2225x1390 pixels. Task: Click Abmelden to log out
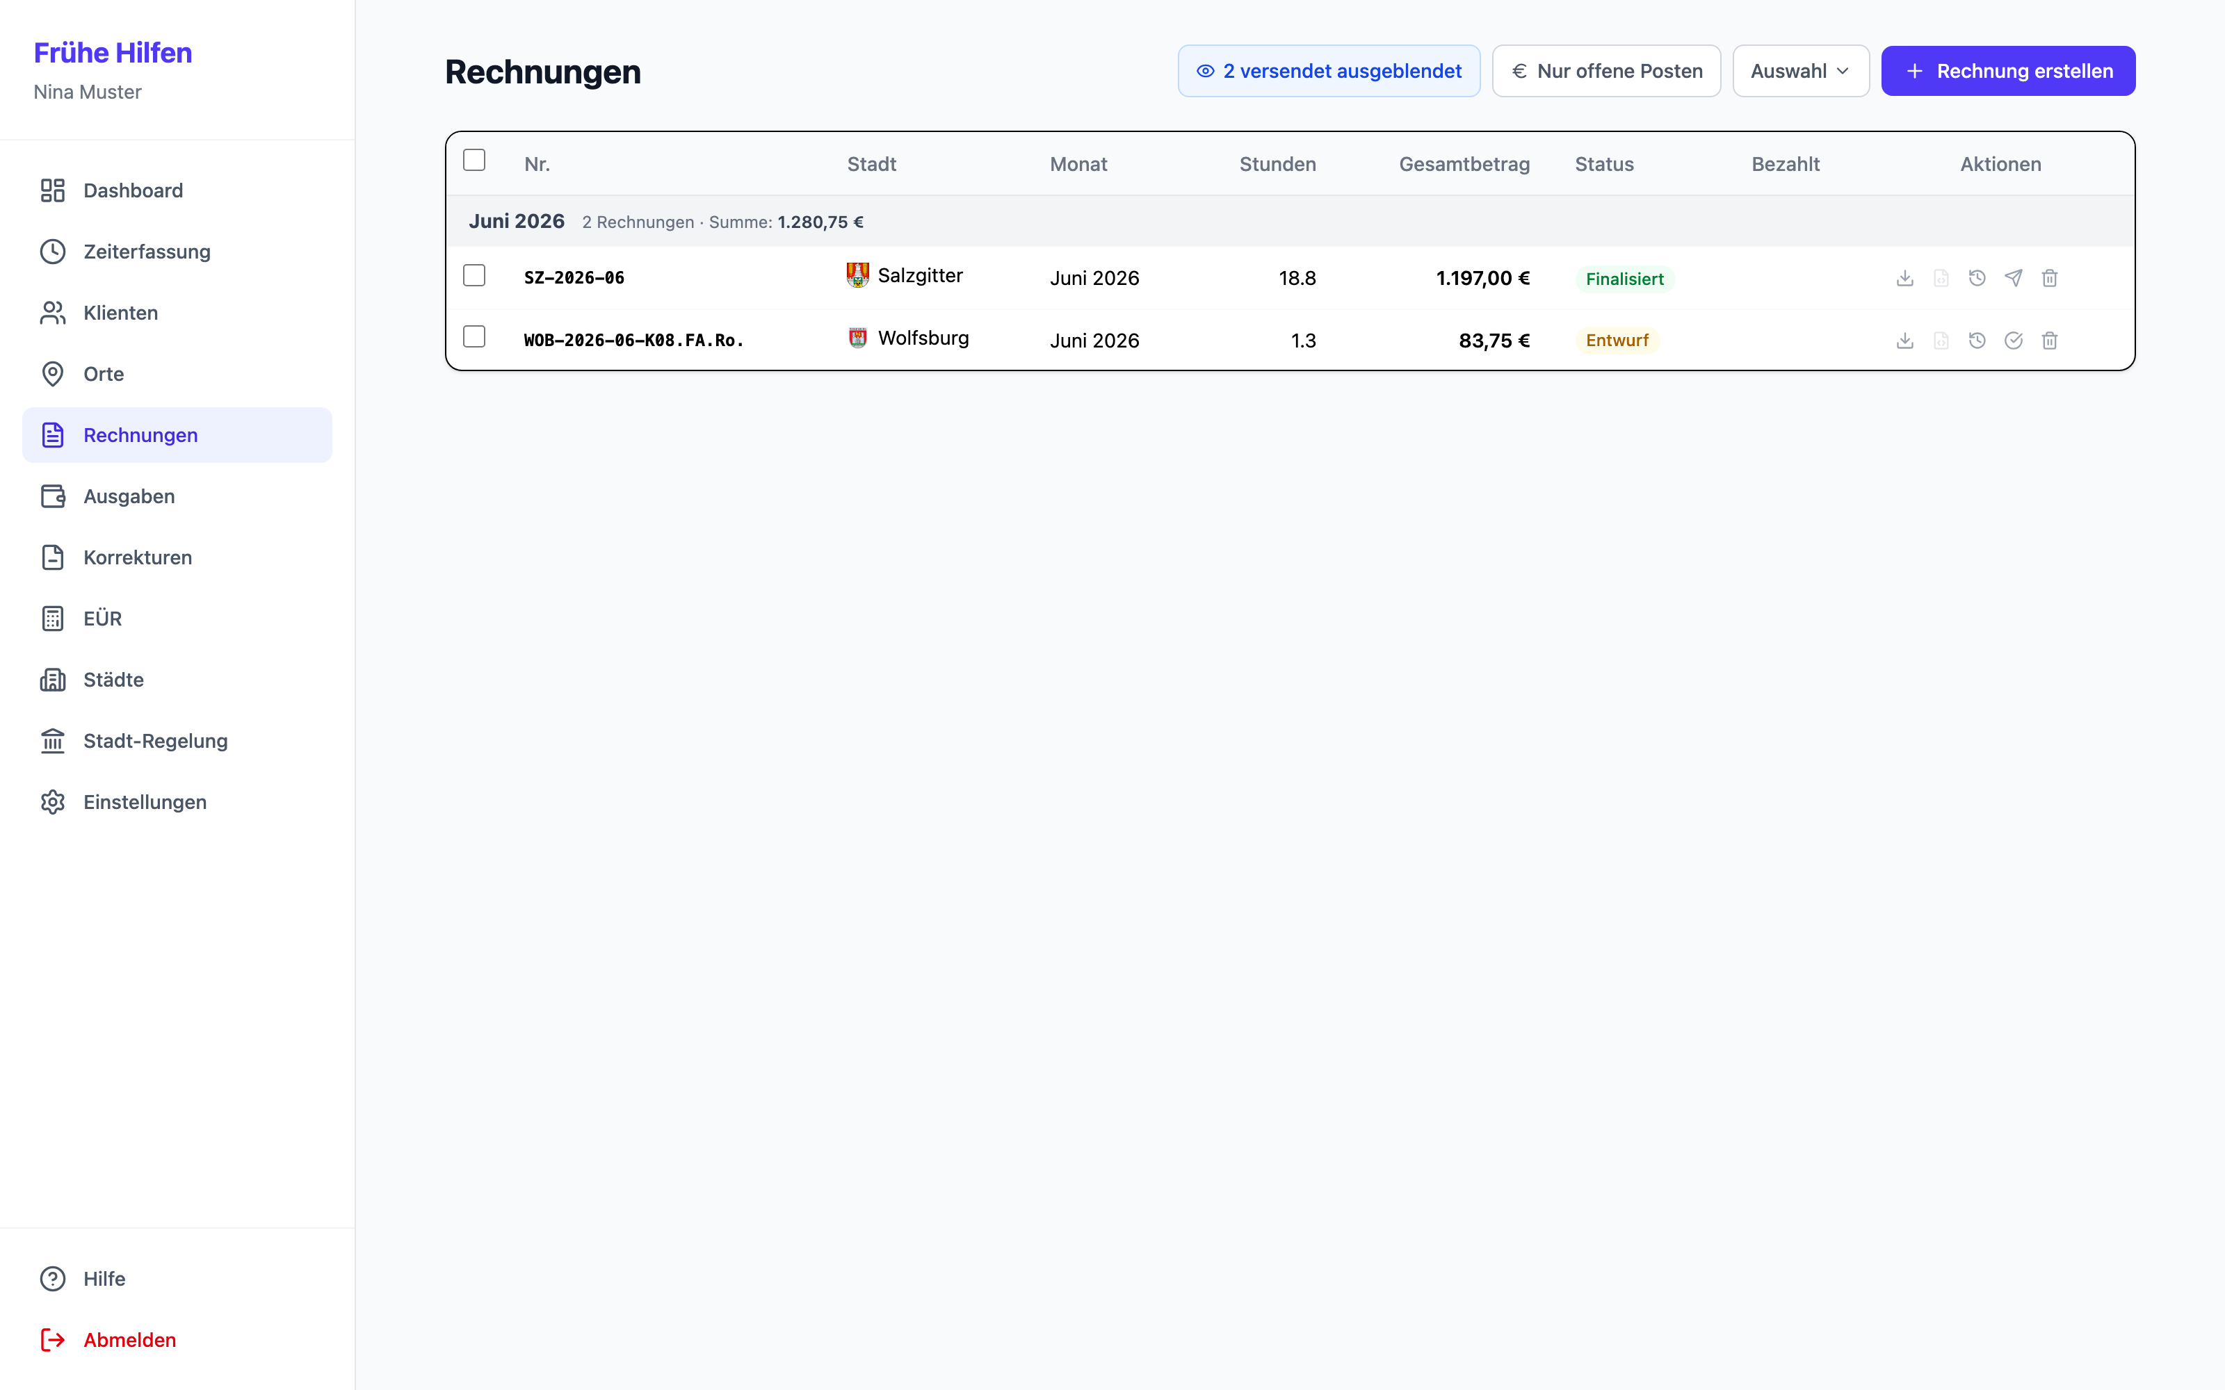177,1341
